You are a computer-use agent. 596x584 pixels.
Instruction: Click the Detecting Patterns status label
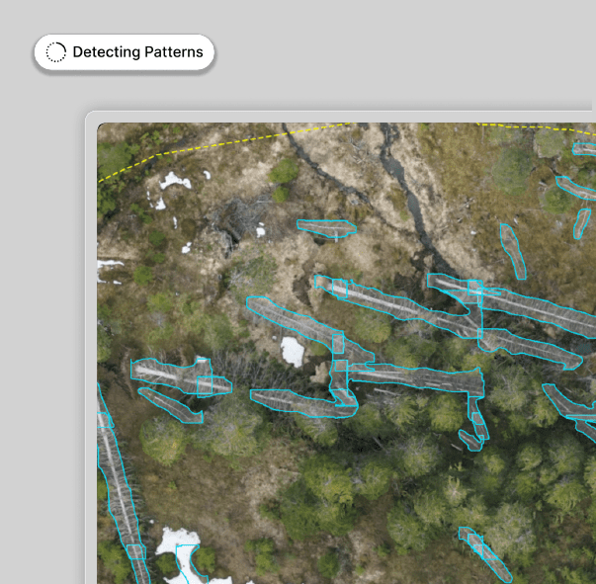coord(137,52)
